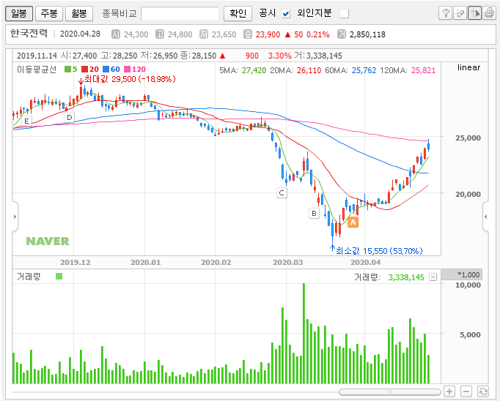Click the 시가 icon before 24,300
Screen dimensions: 500x401
[x=115, y=34]
